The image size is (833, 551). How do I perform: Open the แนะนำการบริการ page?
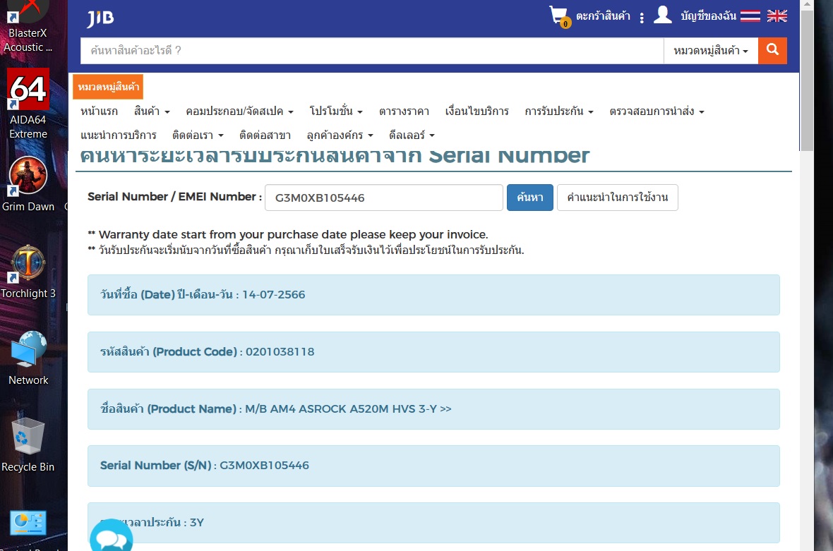pyautogui.click(x=119, y=135)
